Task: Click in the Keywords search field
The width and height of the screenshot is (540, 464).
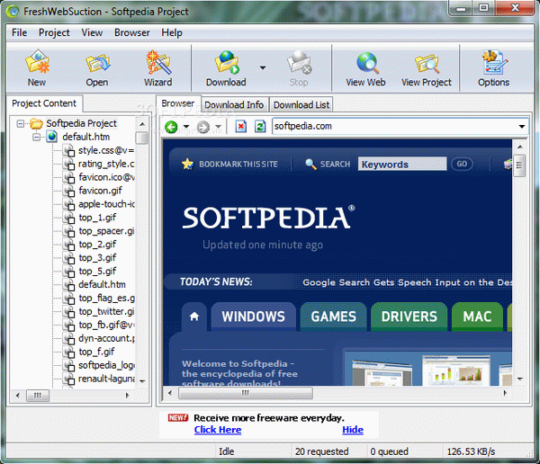Action: pos(402,165)
